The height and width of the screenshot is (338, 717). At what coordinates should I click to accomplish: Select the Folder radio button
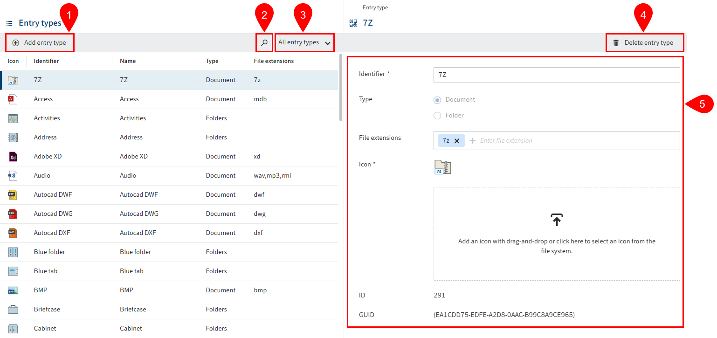click(x=437, y=116)
